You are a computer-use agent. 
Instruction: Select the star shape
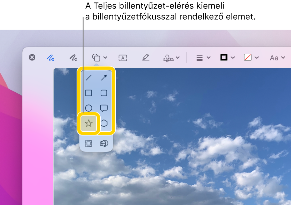point(88,123)
